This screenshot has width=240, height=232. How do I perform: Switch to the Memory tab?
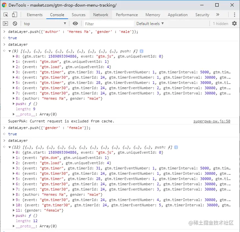(x=153, y=15)
